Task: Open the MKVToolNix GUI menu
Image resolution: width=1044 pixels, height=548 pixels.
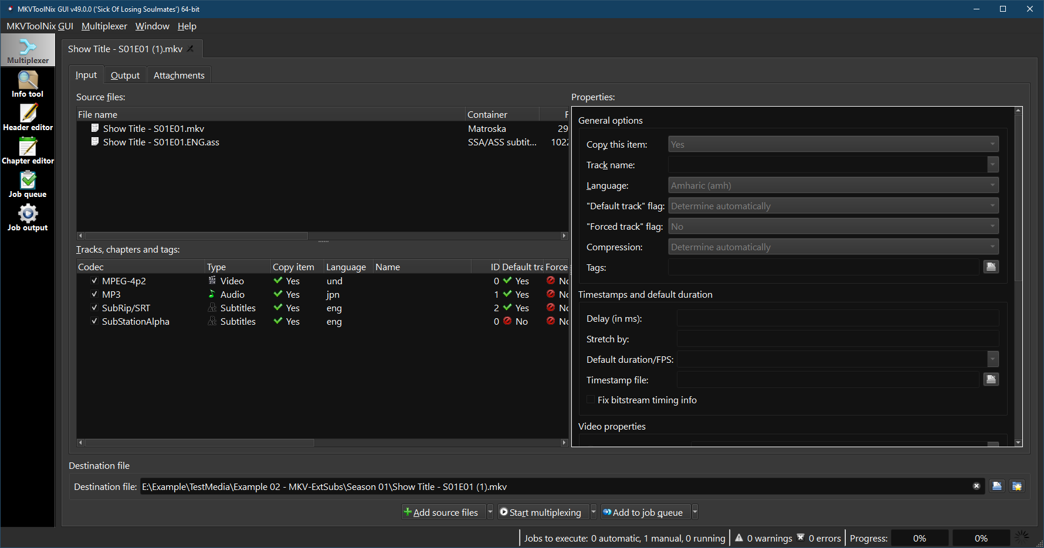Action: (x=40, y=26)
